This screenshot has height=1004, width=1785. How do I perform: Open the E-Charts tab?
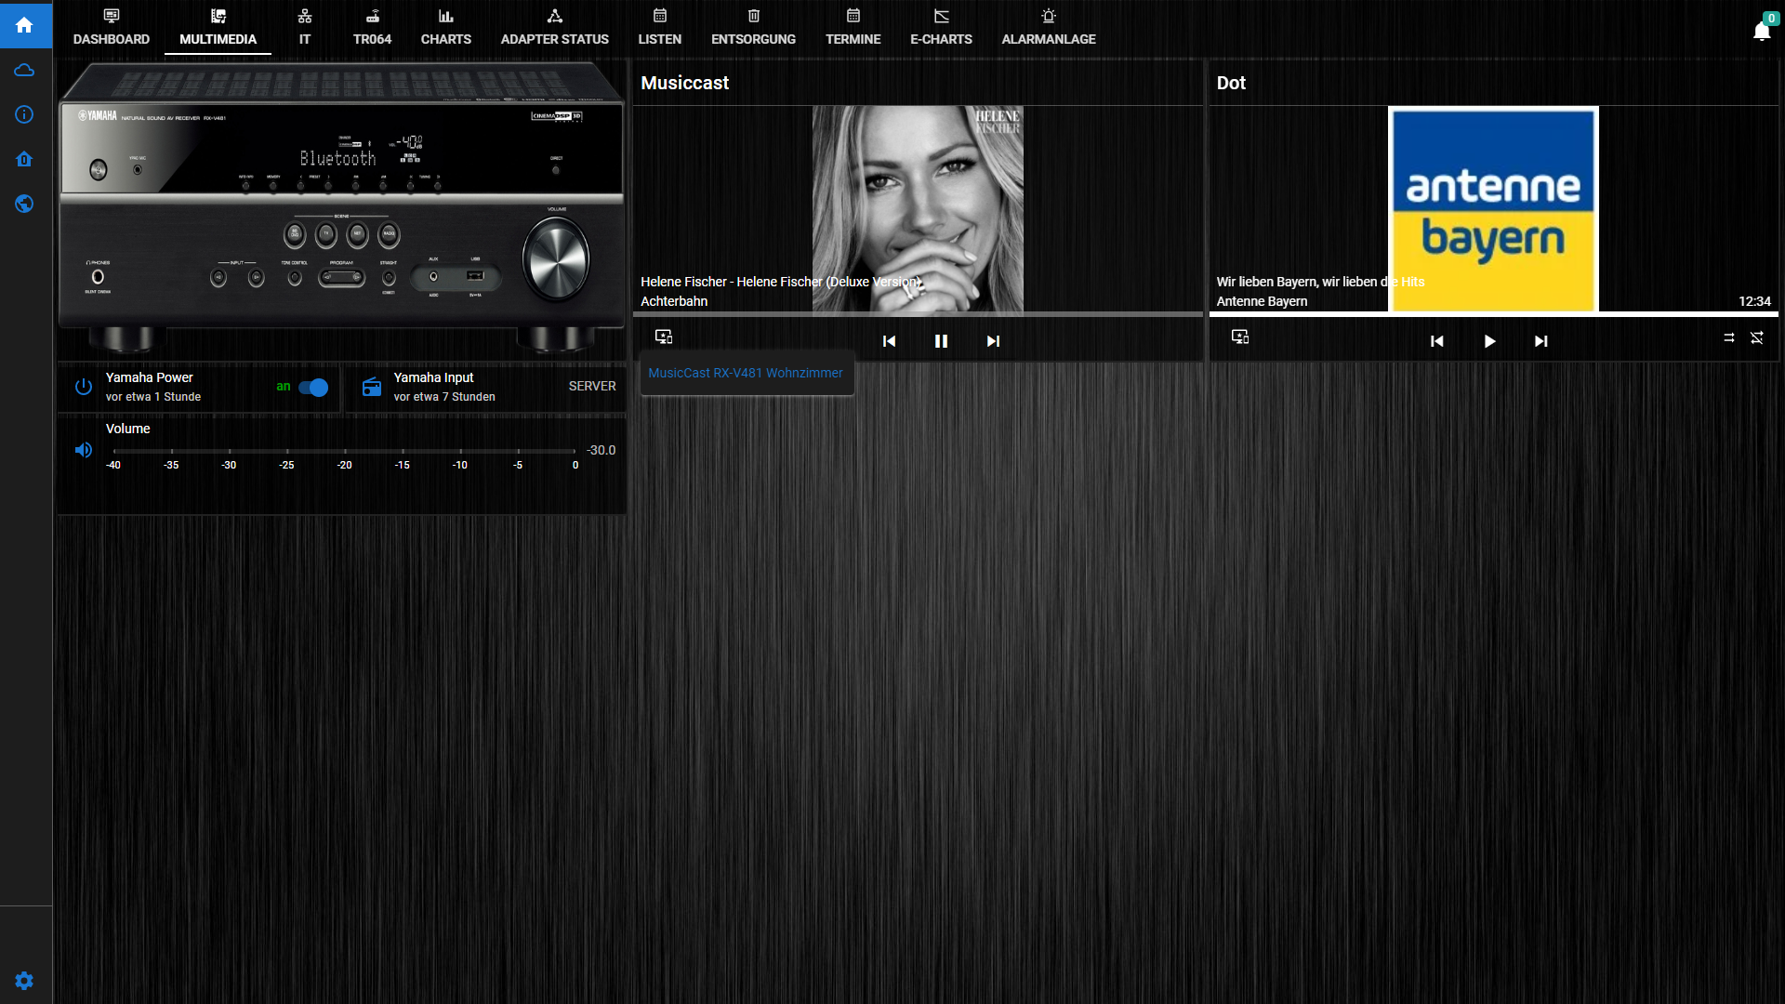click(x=942, y=28)
